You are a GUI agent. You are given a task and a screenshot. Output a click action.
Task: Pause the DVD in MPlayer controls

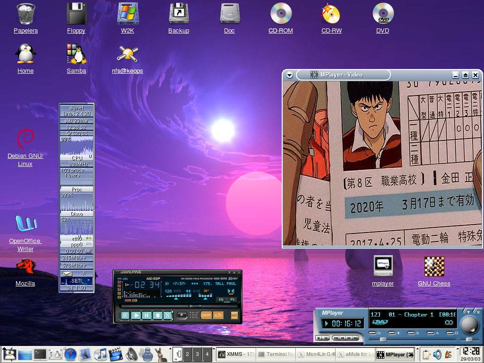coord(326,338)
